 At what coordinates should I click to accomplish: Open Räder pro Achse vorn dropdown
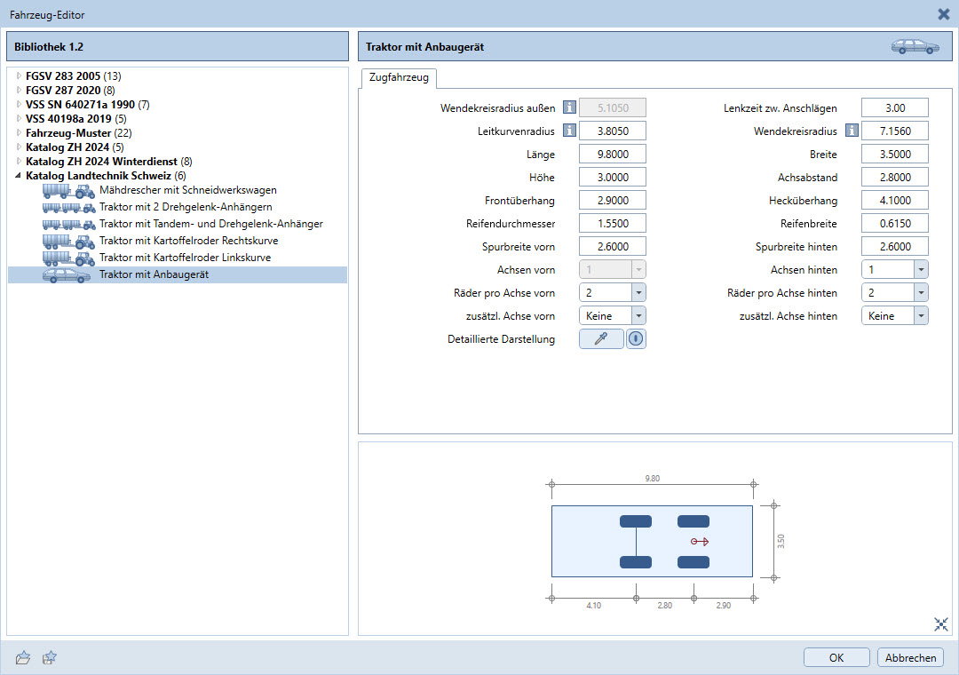click(638, 292)
